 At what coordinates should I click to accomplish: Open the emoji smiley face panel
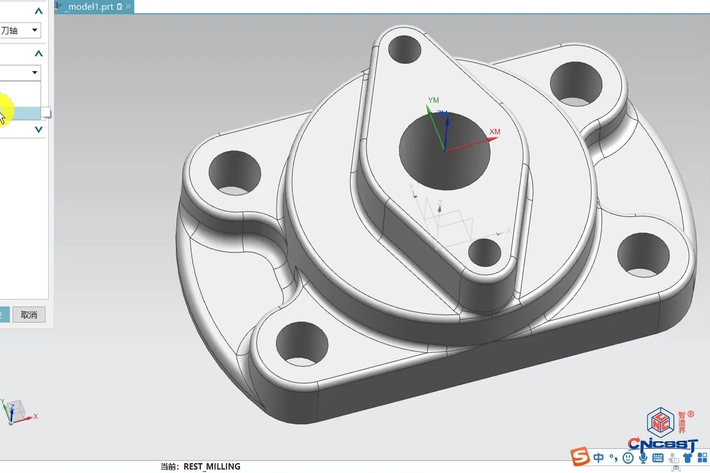point(628,458)
